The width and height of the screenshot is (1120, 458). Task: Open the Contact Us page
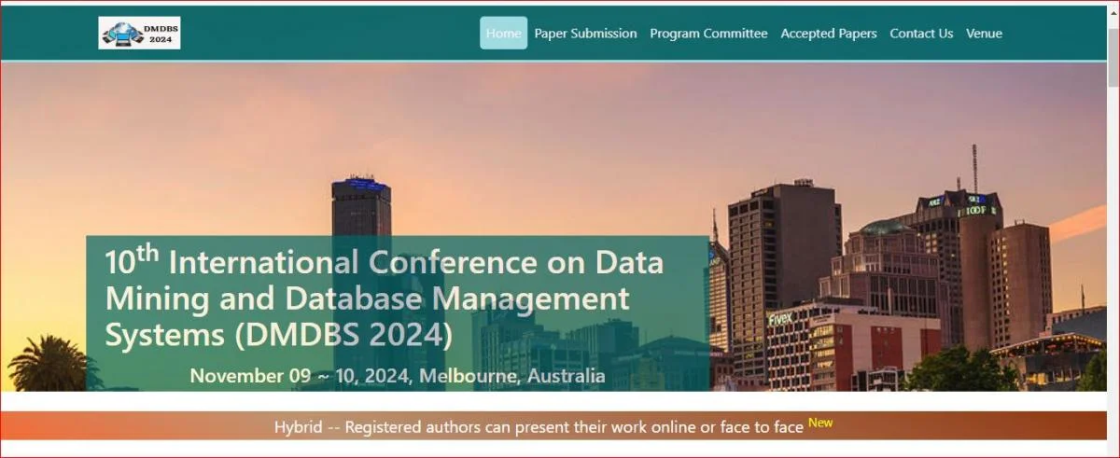921,33
